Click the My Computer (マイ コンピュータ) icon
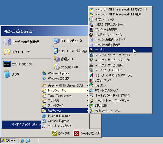The width and height of the screenshot is (163, 144). (57, 41)
